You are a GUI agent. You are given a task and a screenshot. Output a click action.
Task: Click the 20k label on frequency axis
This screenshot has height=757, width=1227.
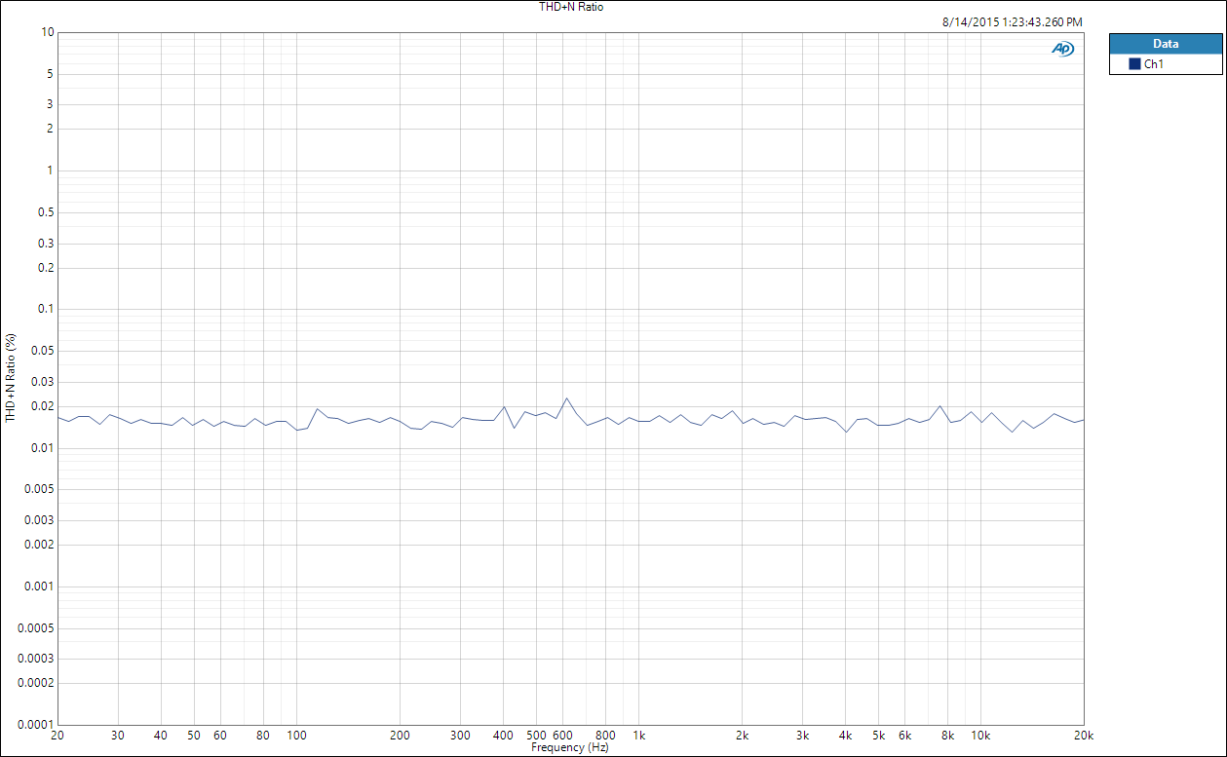(1083, 736)
